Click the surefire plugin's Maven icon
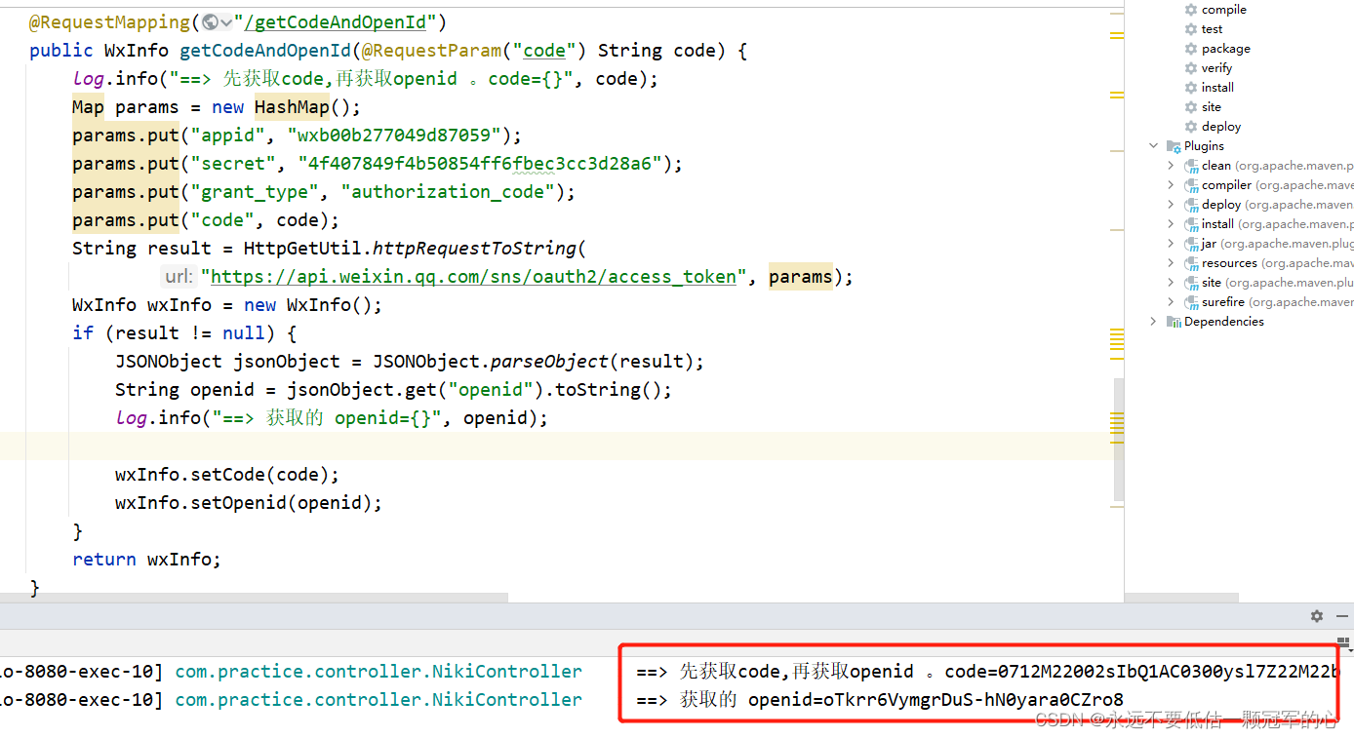 click(x=1191, y=302)
